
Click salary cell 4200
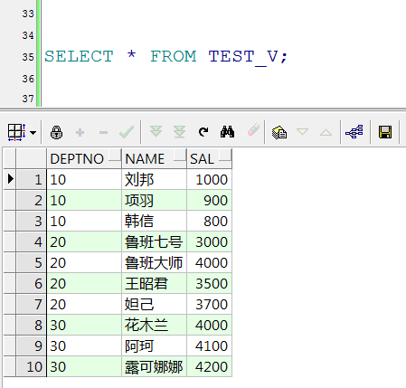click(209, 366)
